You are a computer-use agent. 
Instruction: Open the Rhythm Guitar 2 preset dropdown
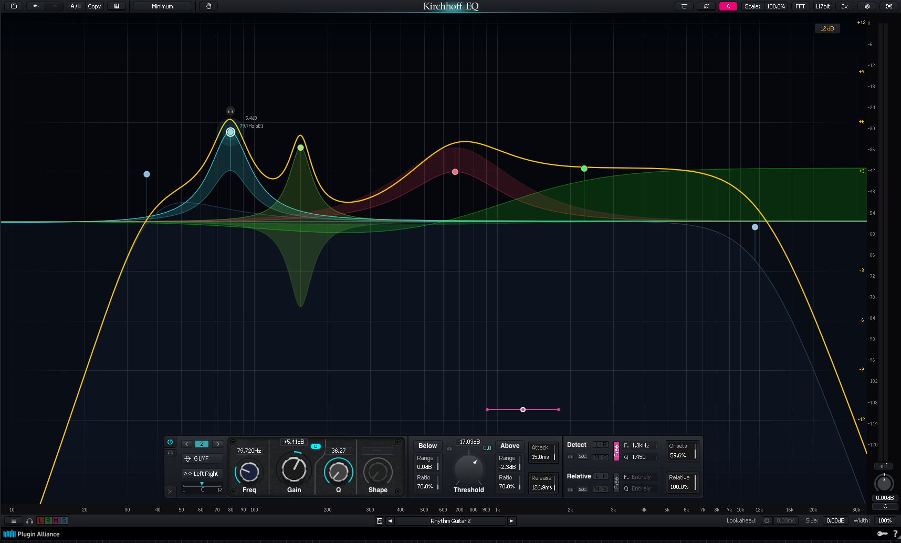click(450, 521)
